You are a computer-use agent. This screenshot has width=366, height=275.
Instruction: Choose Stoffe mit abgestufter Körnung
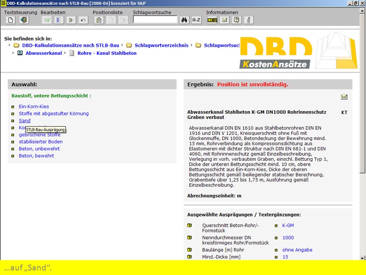click(x=54, y=113)
